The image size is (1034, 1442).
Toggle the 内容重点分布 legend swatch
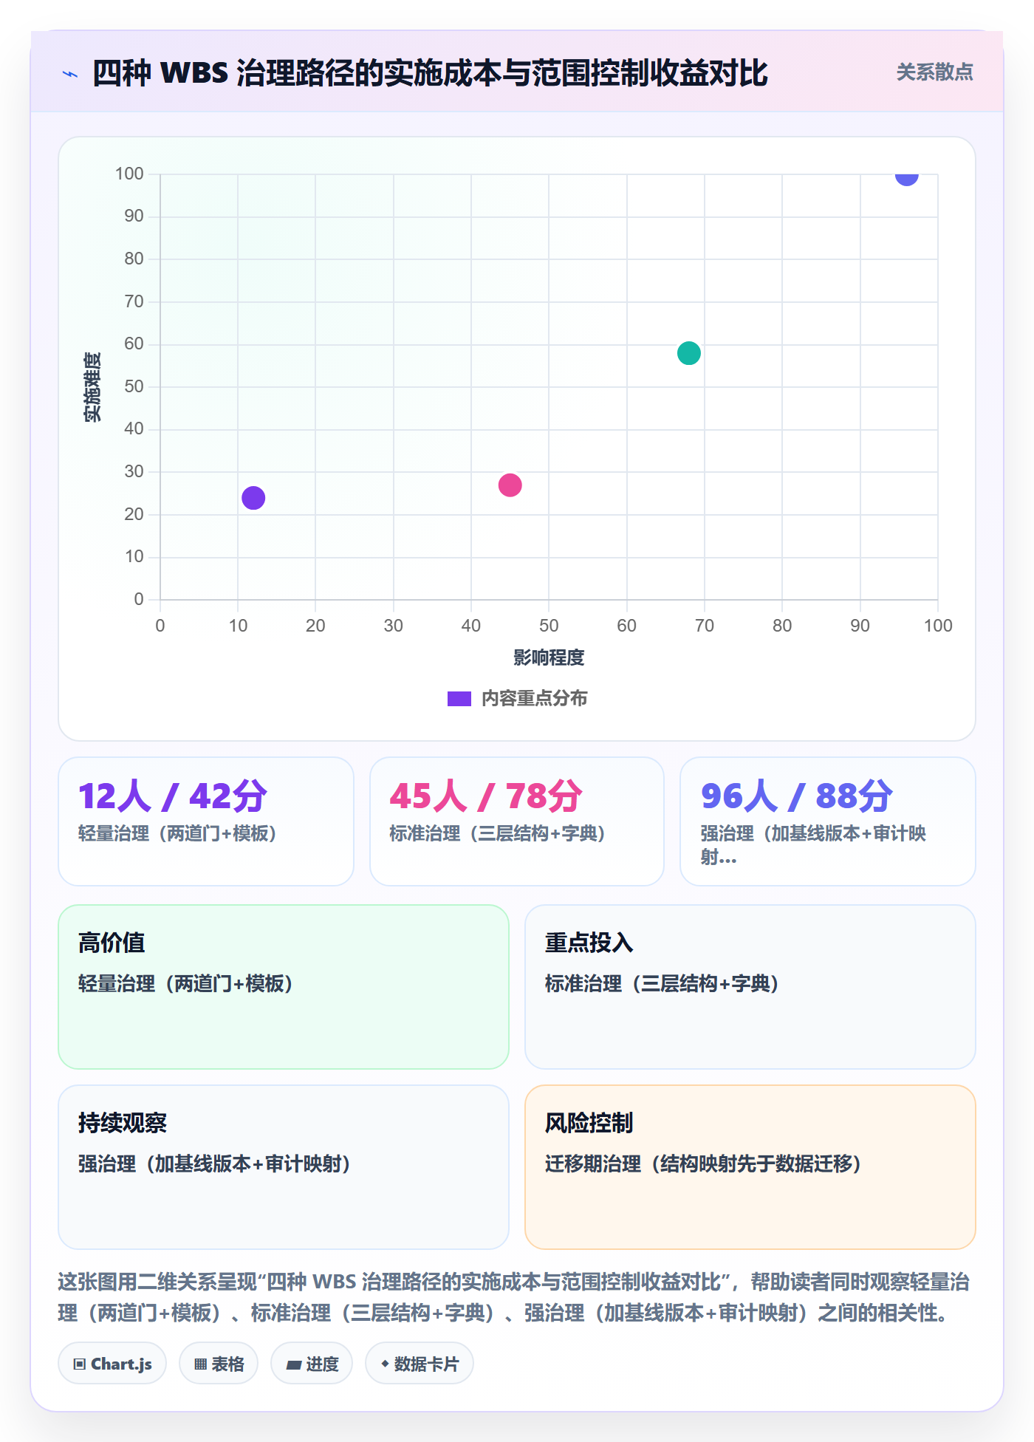[459, 699]
